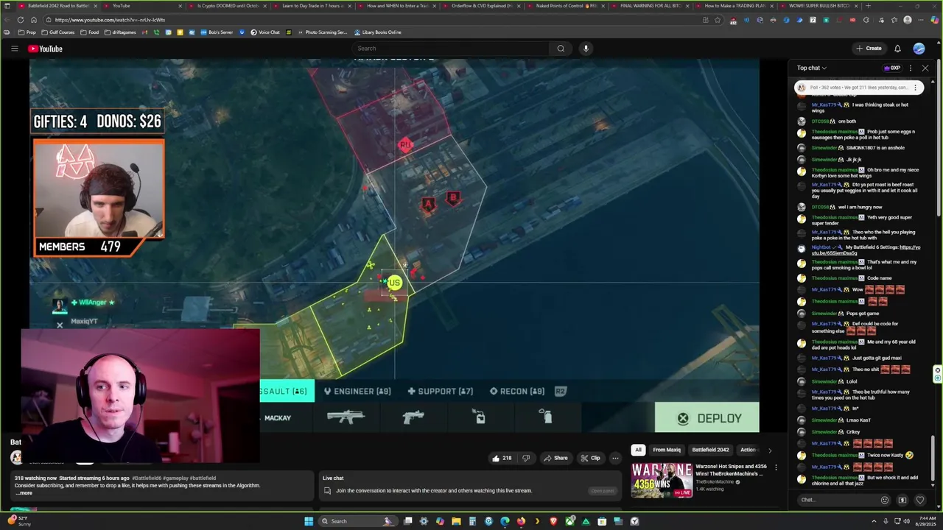Image resolution: width=943 pixels, height=530 pixels.
Task: Send a heart reaction in chat
Action: coord(920,500)
